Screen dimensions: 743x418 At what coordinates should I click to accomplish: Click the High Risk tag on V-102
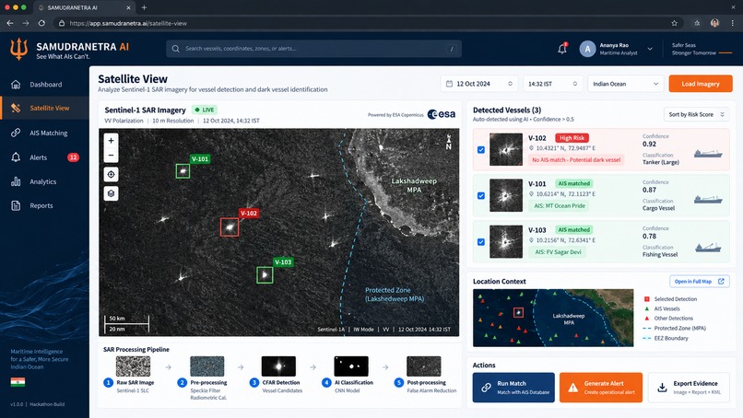click(x=572, y=138)
